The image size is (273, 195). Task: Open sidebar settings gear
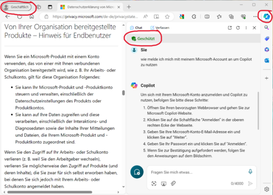click(267, 189)
